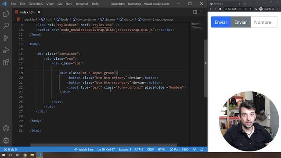Open the Help menu
The width and height of the screenshot is (281, 158).
click(x=95, y=4)
